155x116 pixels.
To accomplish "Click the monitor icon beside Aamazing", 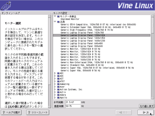I will click(x=58, y=84).
